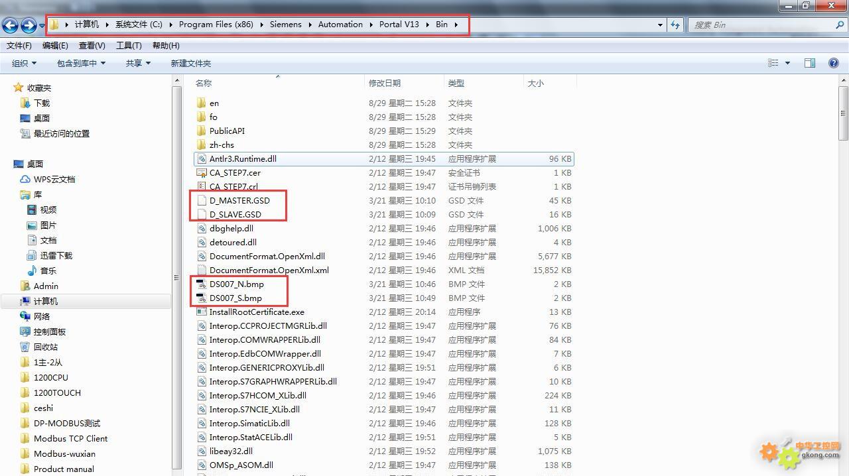Click the Back navigation arrow

pyautogui.click(x=10, y=25)
